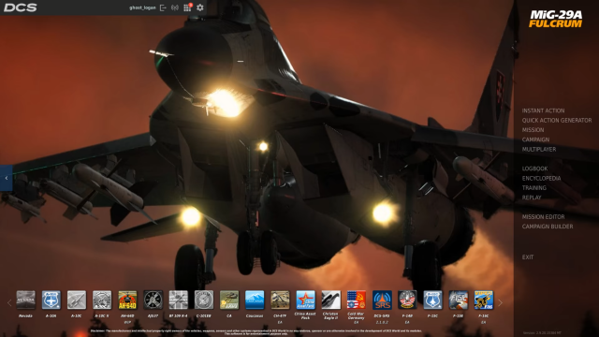Select the A-10C module icon
Viewport: 599px width, 337px height.
(x=77, y=300)
